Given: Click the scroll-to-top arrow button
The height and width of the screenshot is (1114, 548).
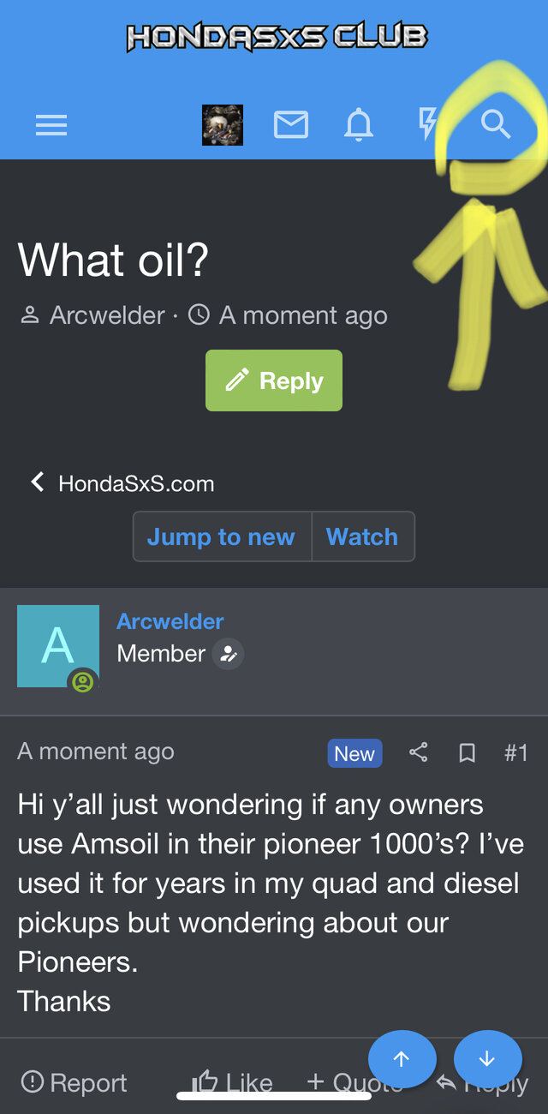Looking at the screenshot, I should point(402,1059).
